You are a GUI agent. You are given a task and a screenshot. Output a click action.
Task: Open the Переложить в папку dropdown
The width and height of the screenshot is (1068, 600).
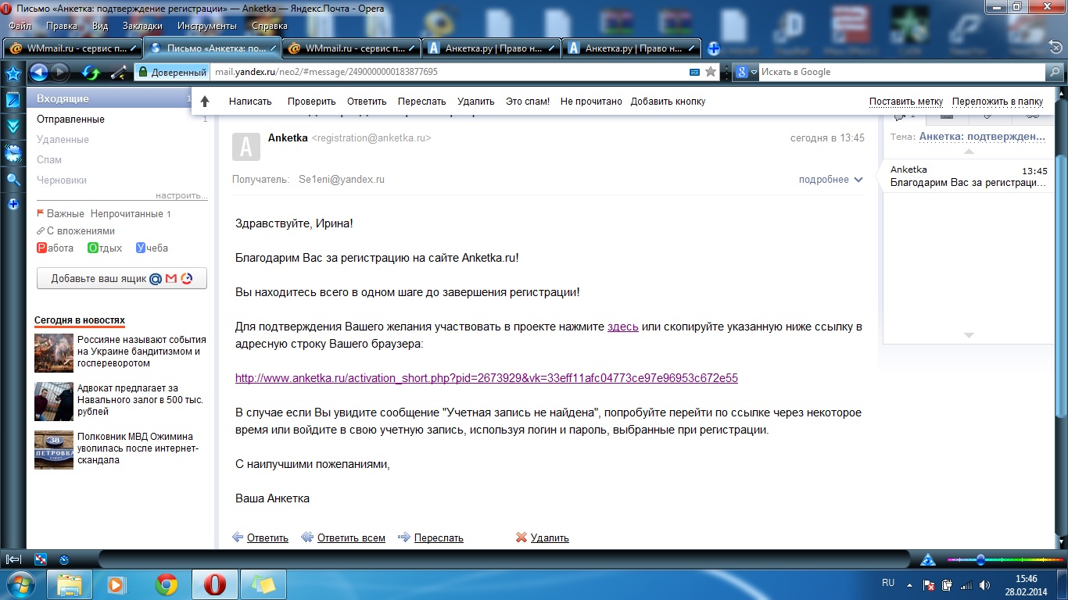[x=998, y=102]
